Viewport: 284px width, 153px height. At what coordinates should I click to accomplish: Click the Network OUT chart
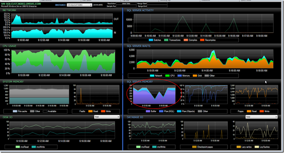62,20
